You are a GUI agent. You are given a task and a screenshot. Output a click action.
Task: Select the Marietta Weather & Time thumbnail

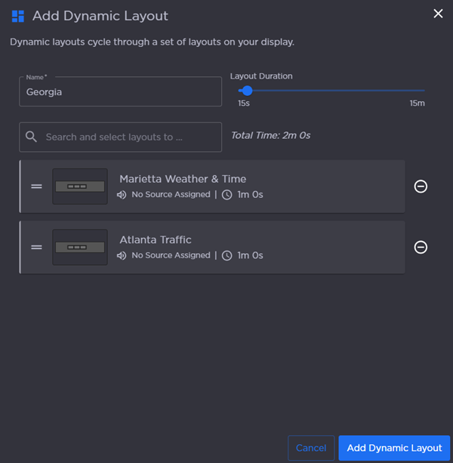[80, 187]
